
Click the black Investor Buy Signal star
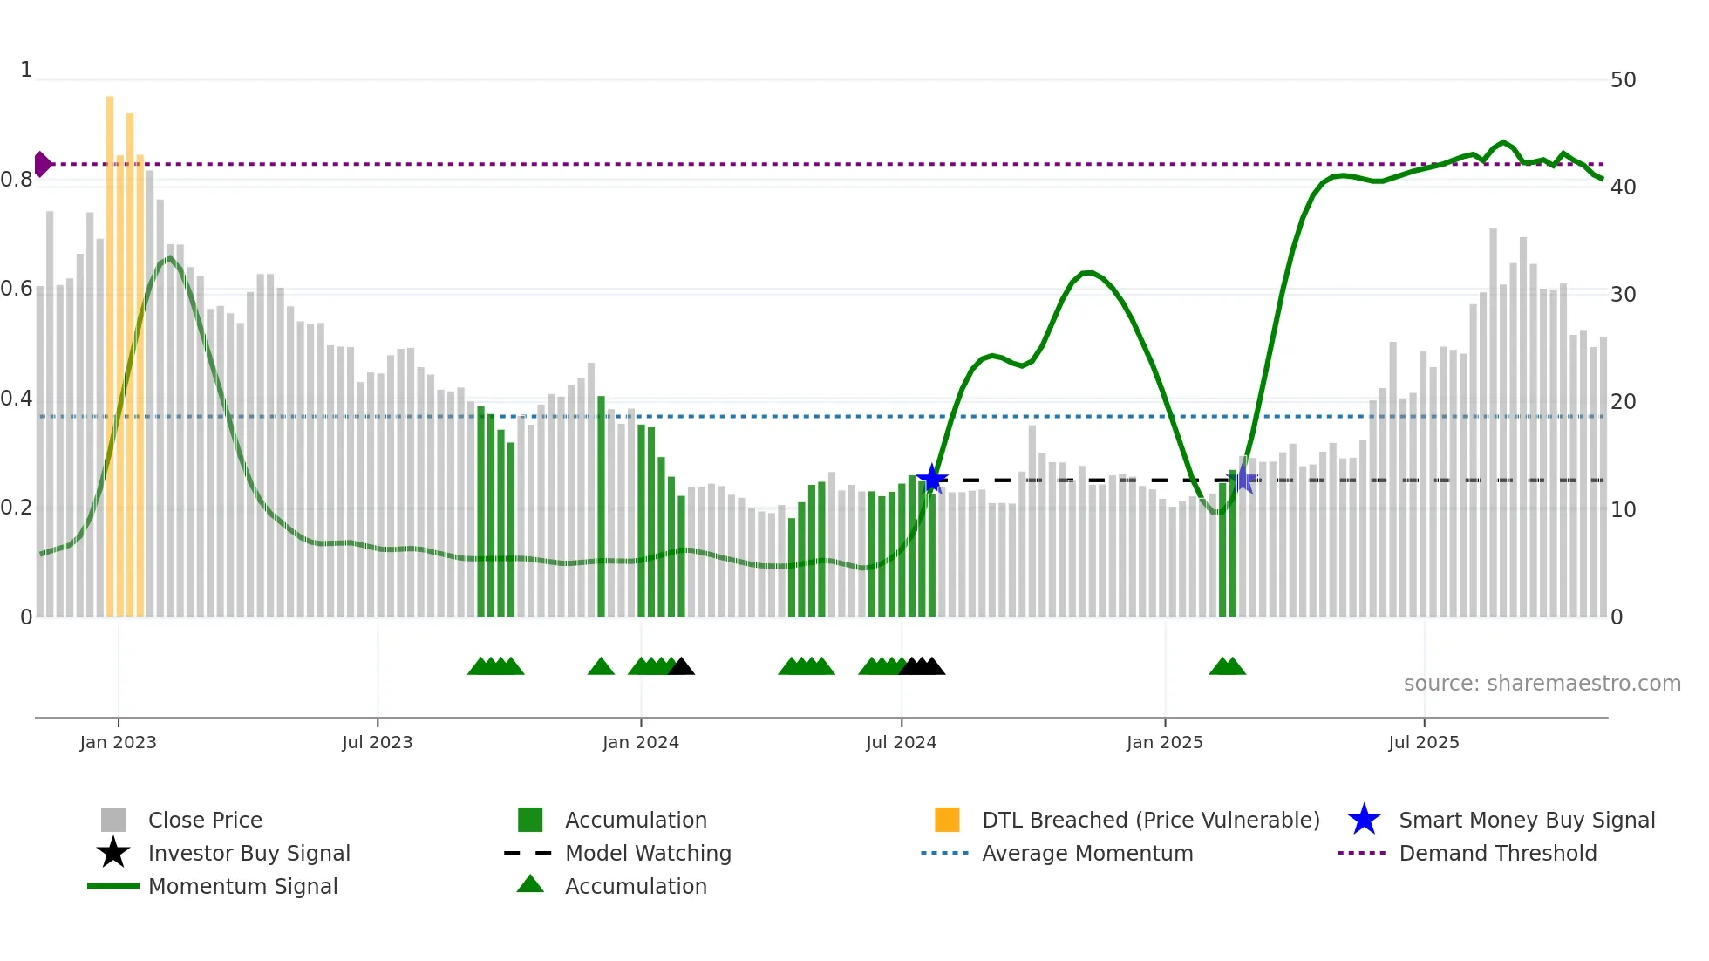(x=113, y=853)
